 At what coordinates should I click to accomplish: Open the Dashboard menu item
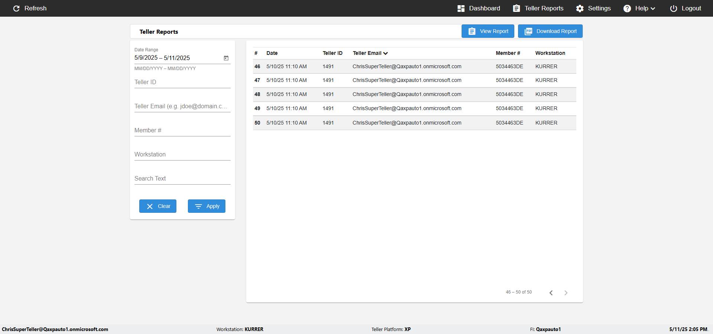pyautogui.click(x=479, y=9)
